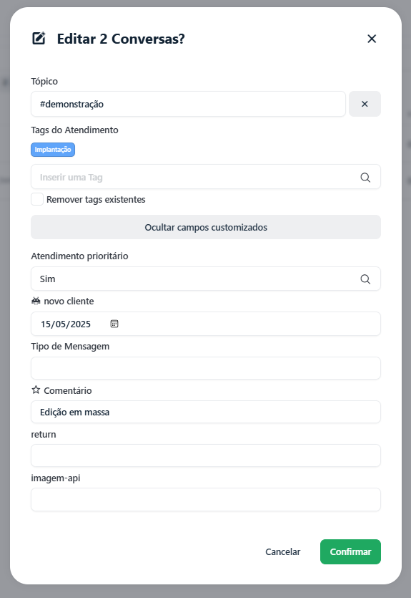Select the Implantação tag chip

coord(53,150)
